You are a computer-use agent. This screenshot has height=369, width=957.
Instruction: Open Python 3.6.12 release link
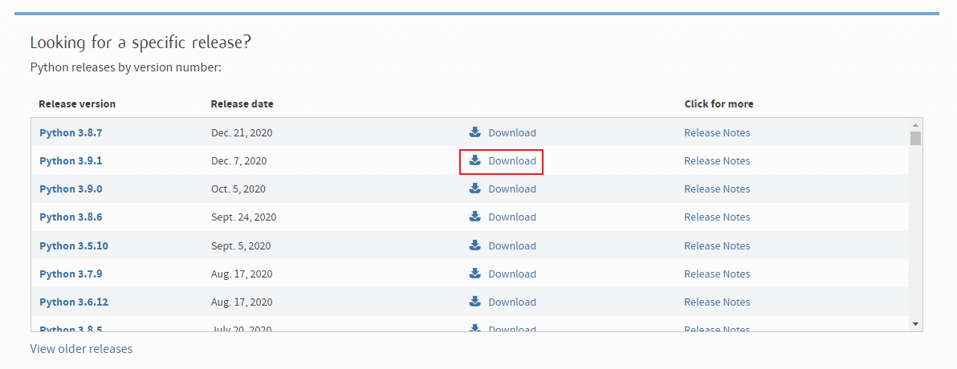74,302
